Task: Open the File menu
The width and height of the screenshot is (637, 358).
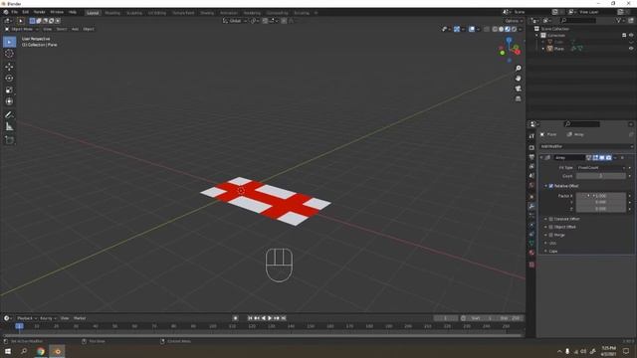Action: (x=14, y=12)
